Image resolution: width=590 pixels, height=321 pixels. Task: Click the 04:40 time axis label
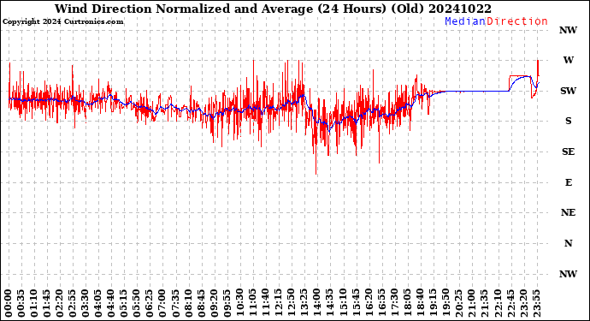click(x=111, y=303)
